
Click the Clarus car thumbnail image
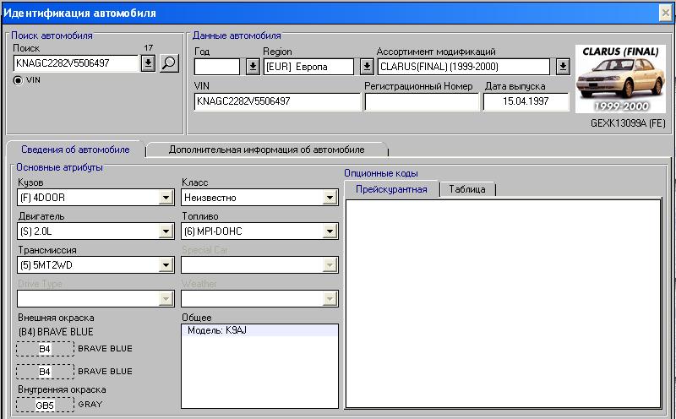pyautogui.click(x=621, y=79)
